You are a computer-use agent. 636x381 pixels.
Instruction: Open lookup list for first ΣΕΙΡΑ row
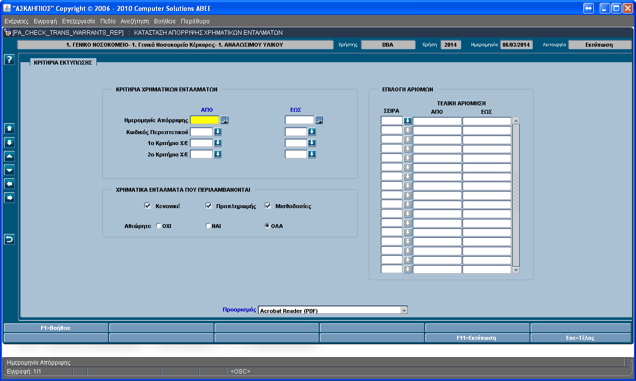pyautogui.click(x=407, y=121)
